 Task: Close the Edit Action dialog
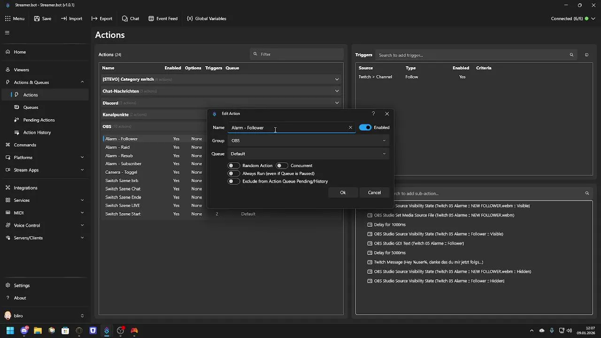387,114
